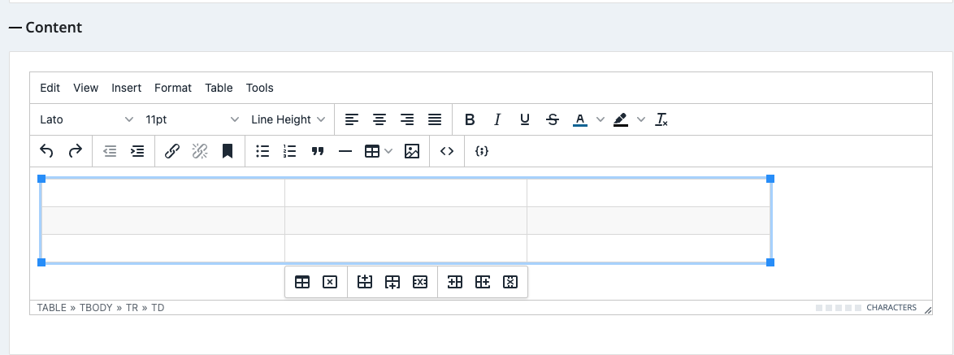Collapse the Content section header
This screenshot has width=954, height=355.
(x=46, y=28)
